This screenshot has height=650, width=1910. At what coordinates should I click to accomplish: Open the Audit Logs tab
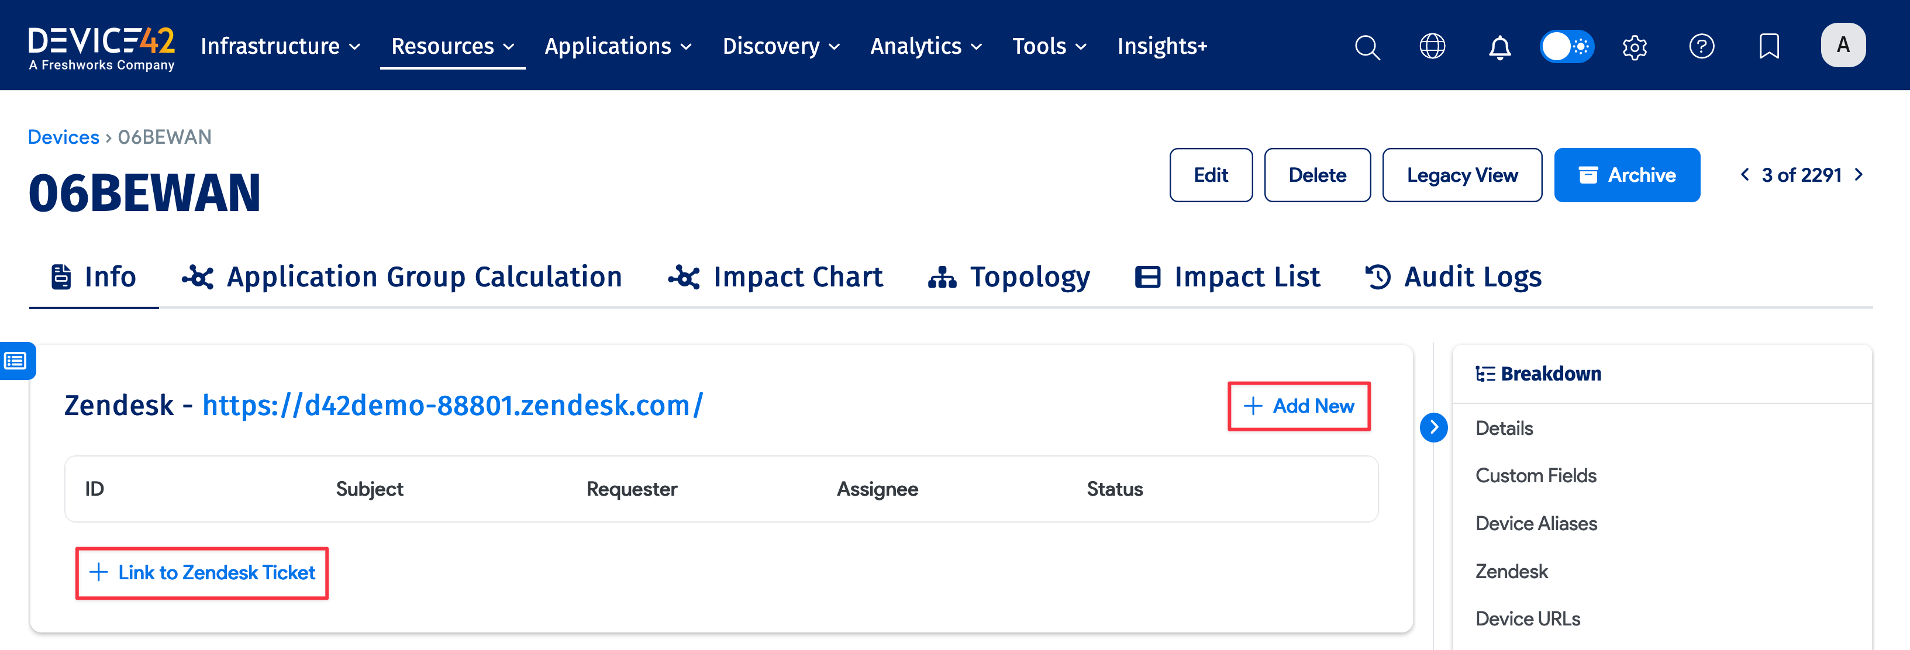pyautogui.click(x=1453, y=277)
